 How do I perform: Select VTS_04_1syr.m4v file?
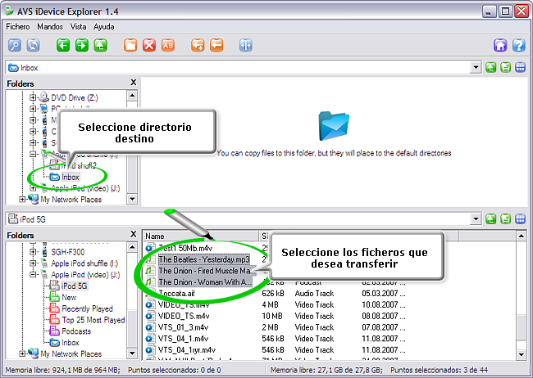pyautogui.click(x=187, y=350)
